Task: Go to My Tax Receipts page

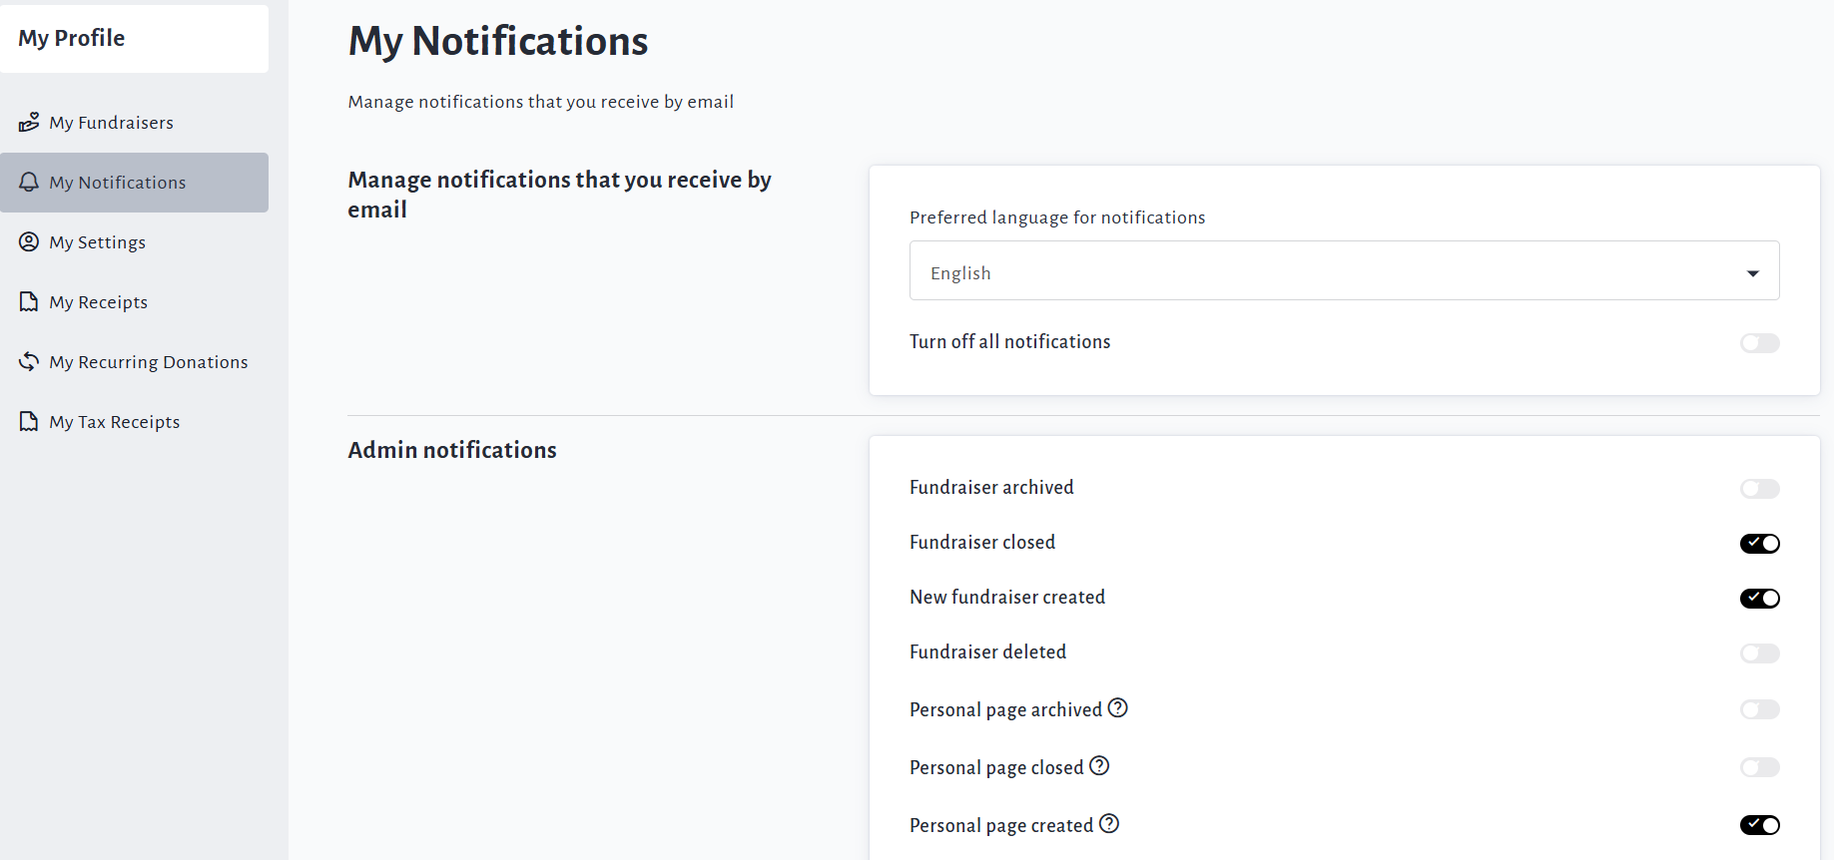Action: tap(115, 422)
